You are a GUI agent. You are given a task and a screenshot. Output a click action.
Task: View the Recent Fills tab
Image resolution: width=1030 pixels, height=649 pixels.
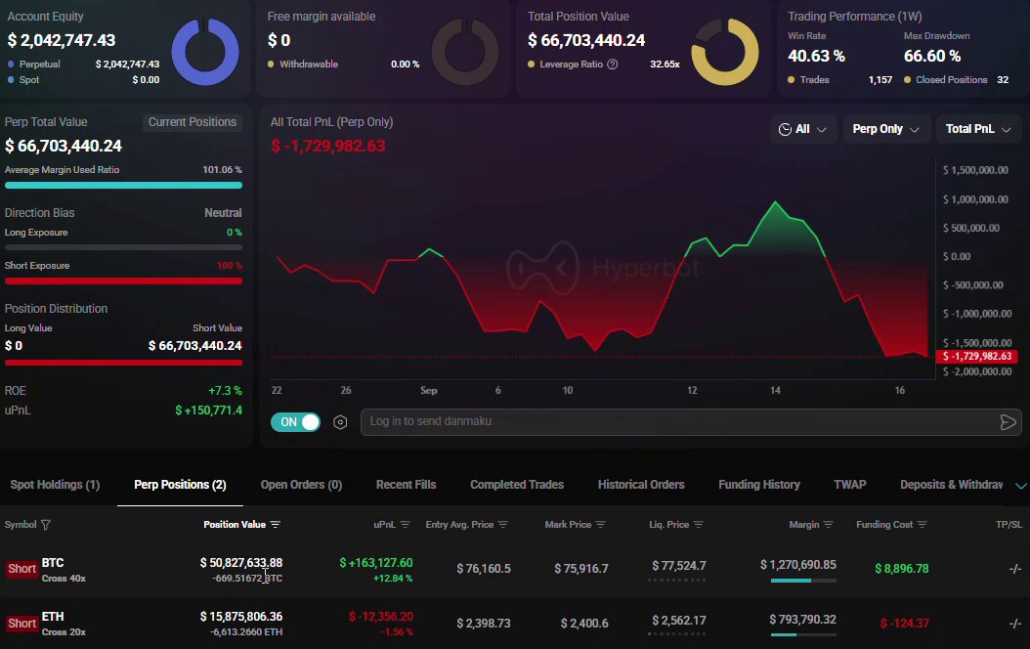pyautogui.click(x=406, y=485)
